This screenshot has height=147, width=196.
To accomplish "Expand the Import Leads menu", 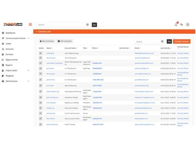I will 15,71.
